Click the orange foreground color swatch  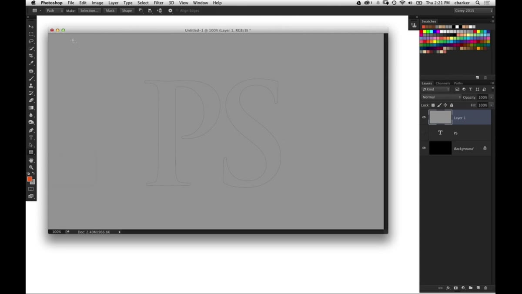pos(30,179)
